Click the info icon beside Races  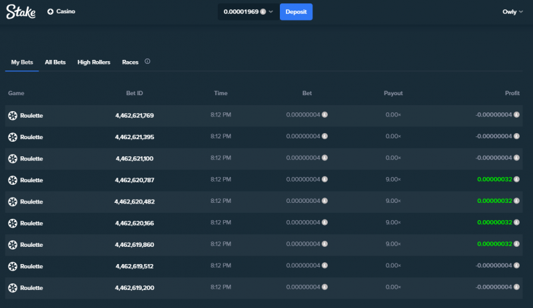pos(147,61)
